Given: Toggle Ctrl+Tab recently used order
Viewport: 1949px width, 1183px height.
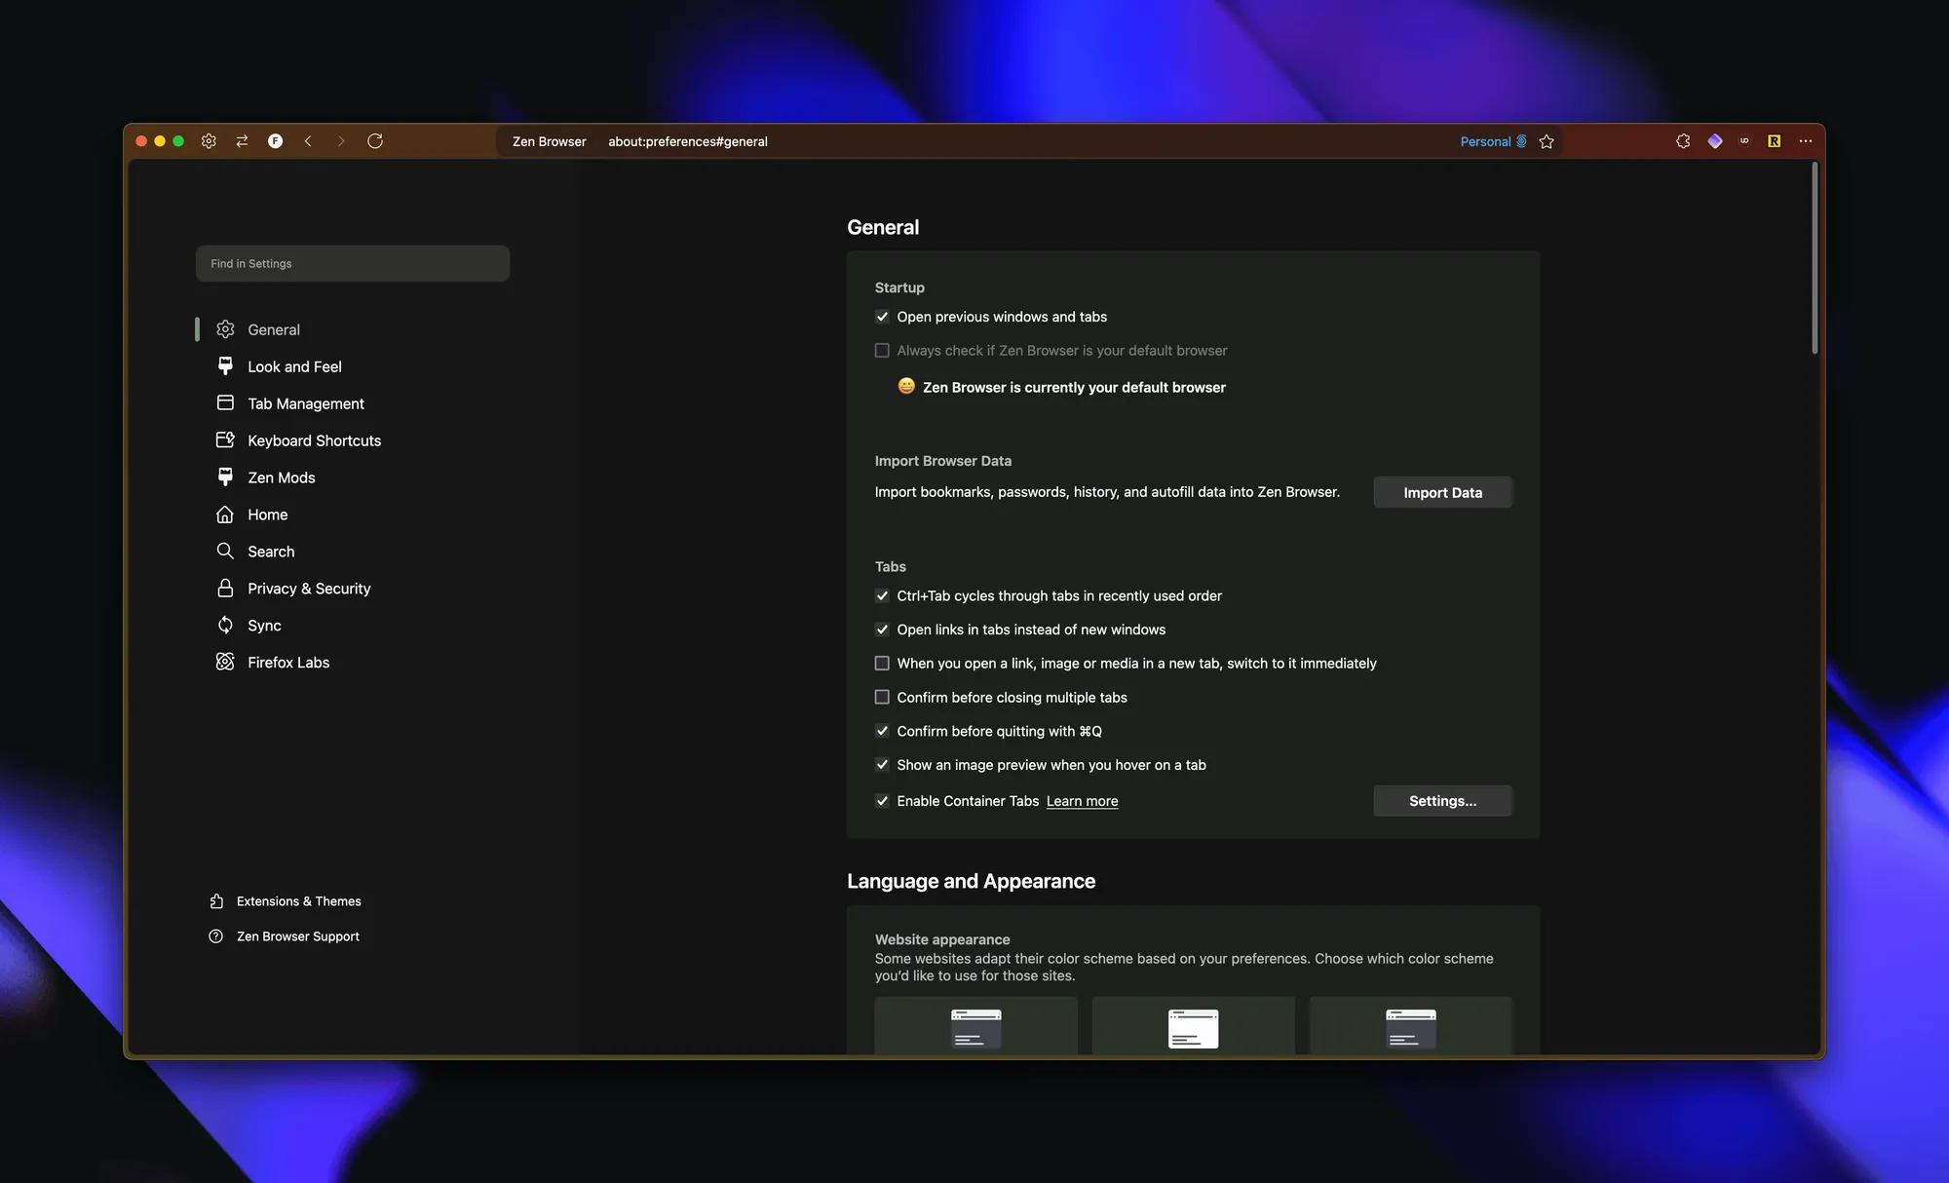Looking at the screenshot, I should click(x=881, y=595).
